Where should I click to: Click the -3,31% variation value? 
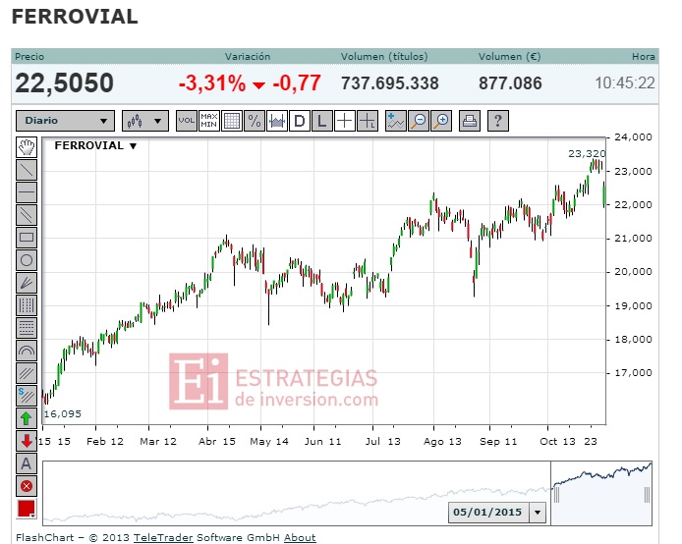tap(212, 83)
